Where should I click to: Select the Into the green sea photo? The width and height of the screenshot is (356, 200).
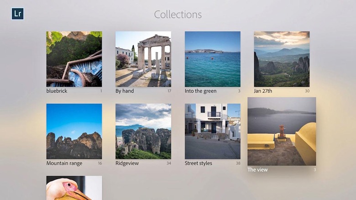(212, 59)
